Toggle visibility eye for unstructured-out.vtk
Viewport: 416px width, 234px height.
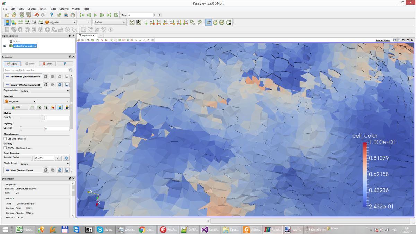click(x=5, y=46)
